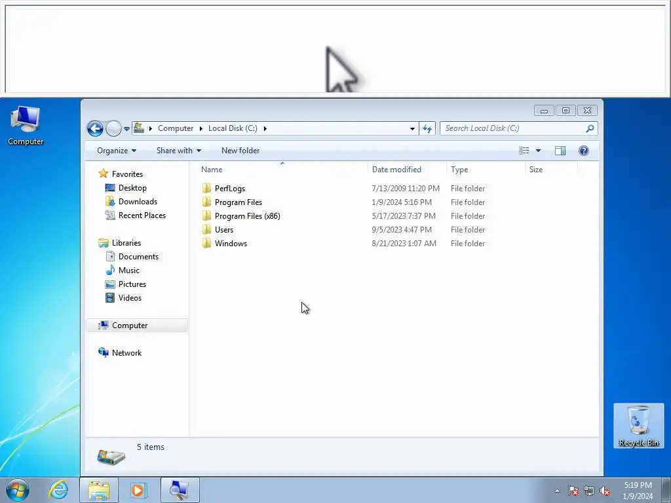The width and height of the screenshot is (671, 503).
Task: Click the Show desktop strip beside the clock
Action: [x=666, y=490]
